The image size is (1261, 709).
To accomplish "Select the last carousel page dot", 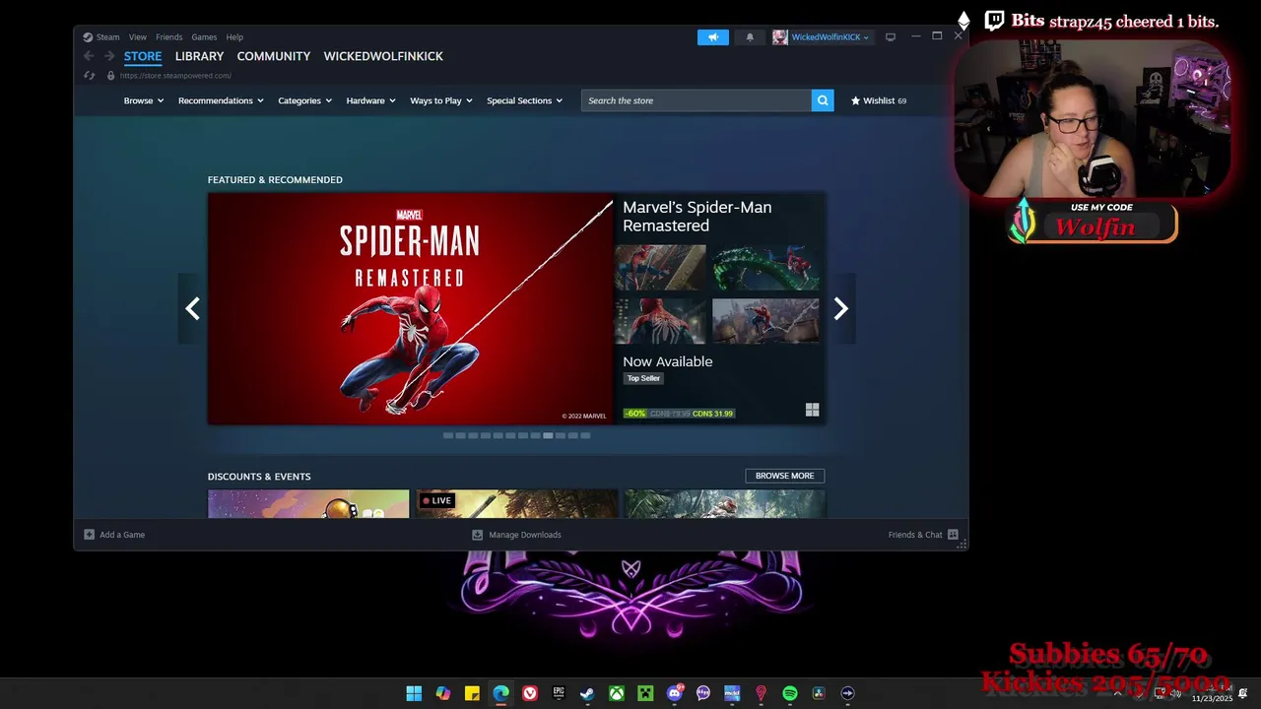I will click(x=585, y=435).
